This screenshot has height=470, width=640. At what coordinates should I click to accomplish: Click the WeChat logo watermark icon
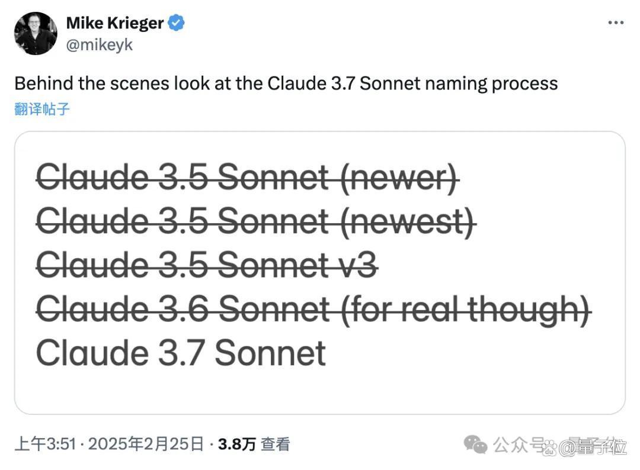pyautogui.click(x=475, y=445)
